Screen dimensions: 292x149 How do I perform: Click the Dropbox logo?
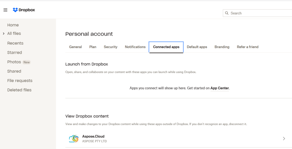pyautogui.click(x=24, y=10)
